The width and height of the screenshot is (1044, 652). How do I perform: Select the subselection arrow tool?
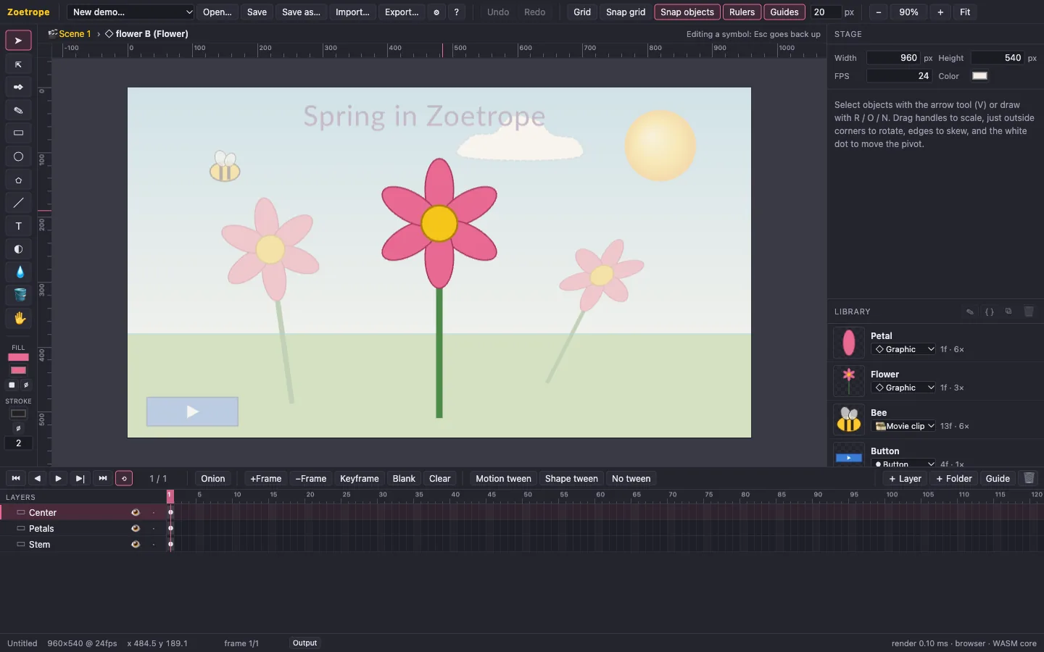coord(18,64)
